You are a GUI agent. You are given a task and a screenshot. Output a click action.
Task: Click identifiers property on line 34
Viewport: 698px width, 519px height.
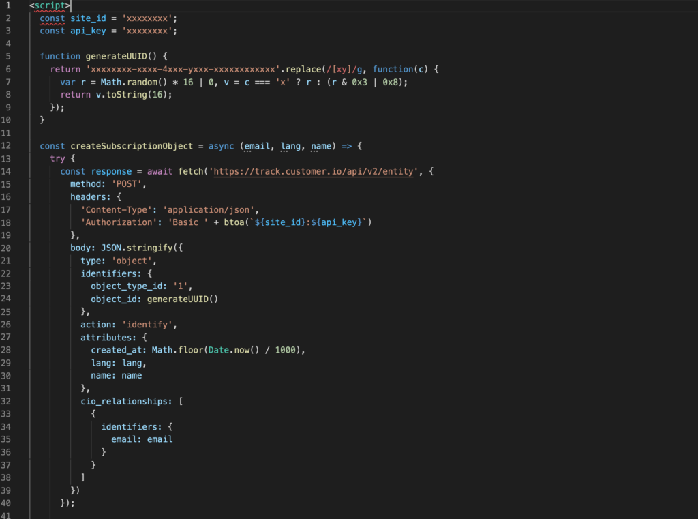click(129, 427)
